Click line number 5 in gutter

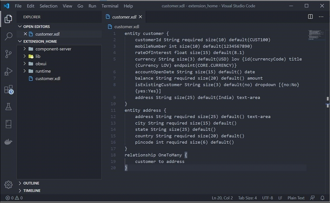click(114, 59)
